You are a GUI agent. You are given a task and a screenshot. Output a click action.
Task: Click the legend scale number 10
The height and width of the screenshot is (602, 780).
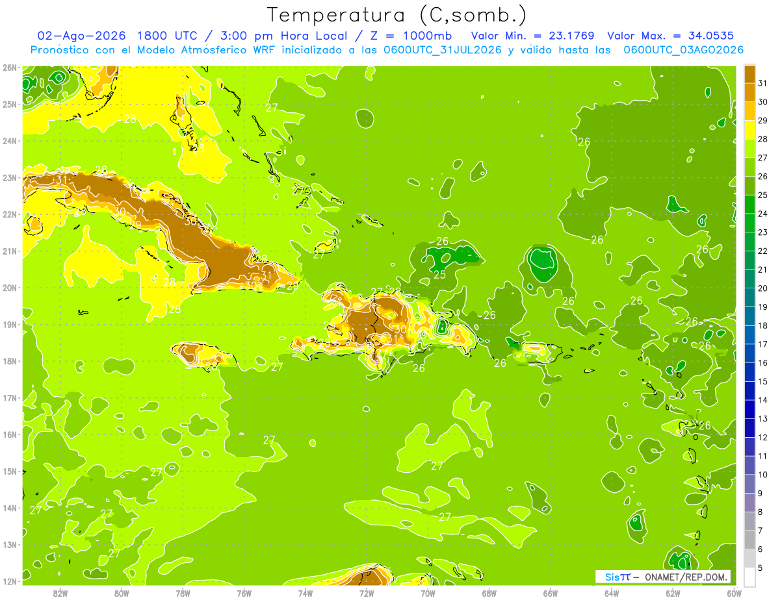[762, 474]
